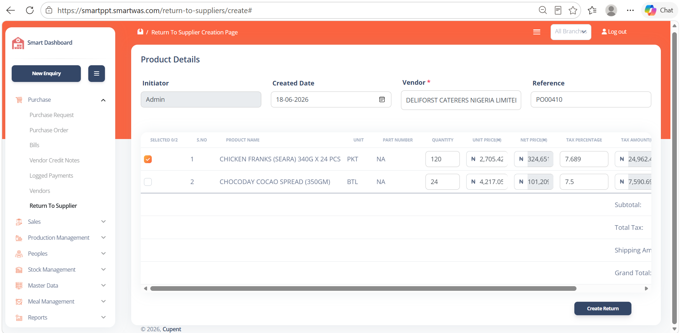Open the Created Date calendar icon

pos(382,99)
